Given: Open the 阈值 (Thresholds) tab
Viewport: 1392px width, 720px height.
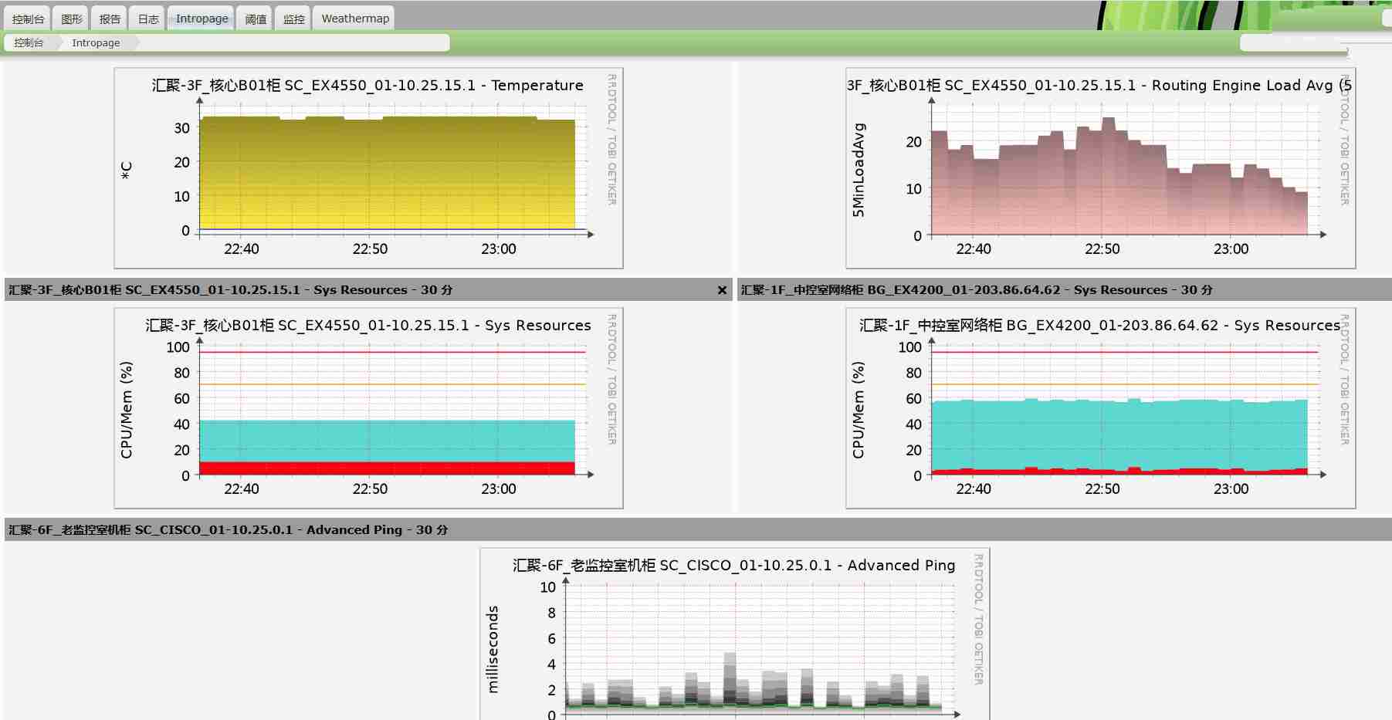Looking at the screenshot, I should (x=255, y=17).
